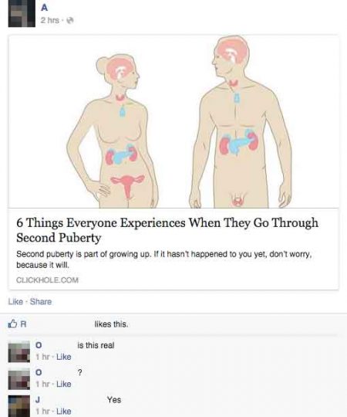Open avatar beside the '?' comment
347x417 pixels.
click(19, 378)
